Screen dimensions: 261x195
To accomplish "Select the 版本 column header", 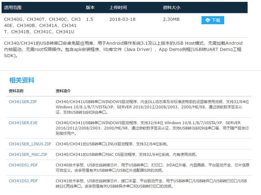I will point(90,7).
